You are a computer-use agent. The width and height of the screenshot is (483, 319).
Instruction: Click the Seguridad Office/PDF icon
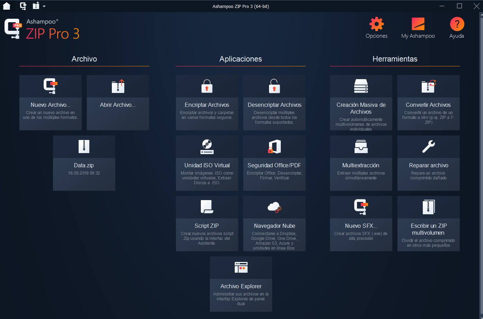click(274, 147)
